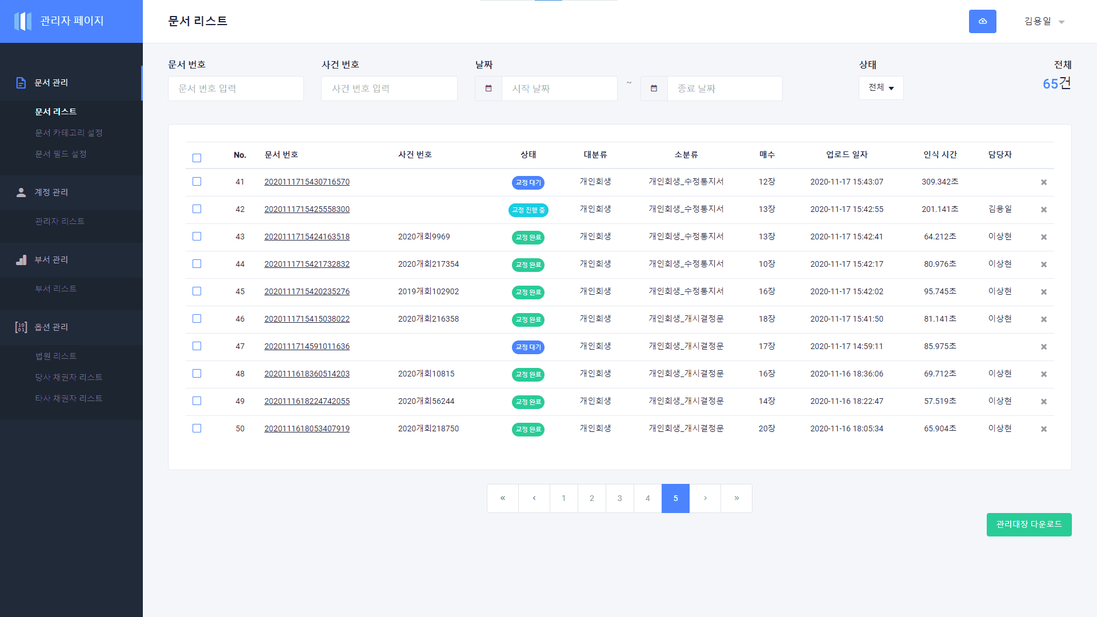Check the box for row 41

coord(197,182)
